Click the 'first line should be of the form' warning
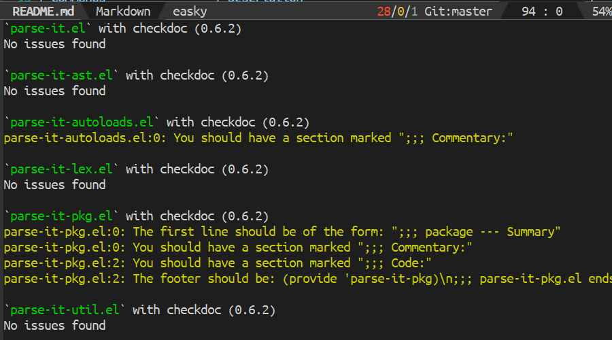The height and width of the screenshot is (340, 612). (x=282, y=231)
